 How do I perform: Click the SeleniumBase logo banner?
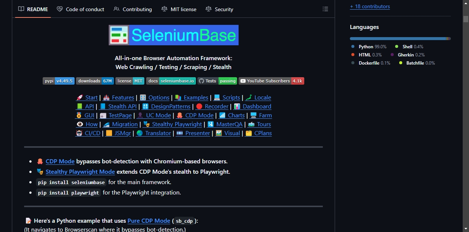click(x=174, y=35)
